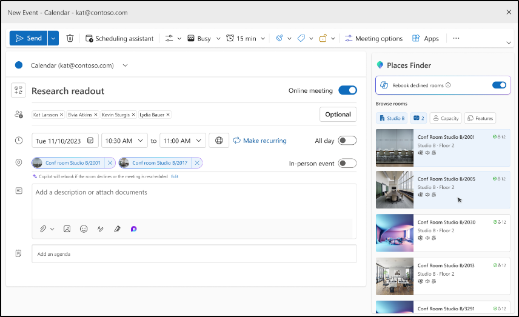Turn off the Online meeting toggle
Screen dimensions: 519x317
[x=347, y=91]
